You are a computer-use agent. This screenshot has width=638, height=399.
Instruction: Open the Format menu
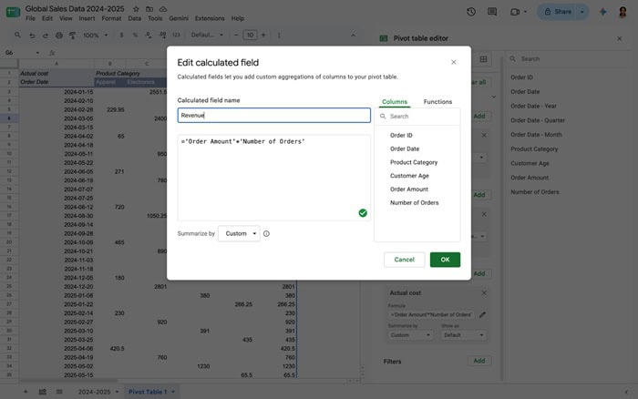(111, 18)
